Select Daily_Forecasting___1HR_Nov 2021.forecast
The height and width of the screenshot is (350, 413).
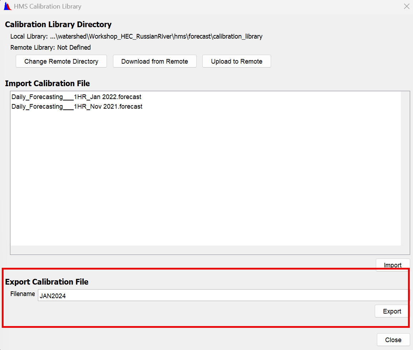[x=77, y=106]
